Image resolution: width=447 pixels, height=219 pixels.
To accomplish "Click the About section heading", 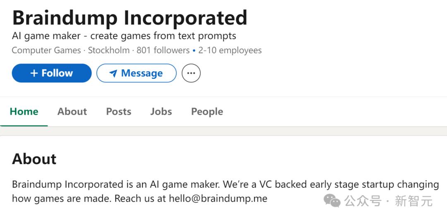I will tap(34, 159).
